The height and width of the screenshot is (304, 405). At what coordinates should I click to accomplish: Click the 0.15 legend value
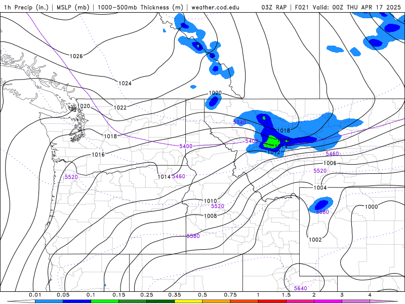point(119,295)
